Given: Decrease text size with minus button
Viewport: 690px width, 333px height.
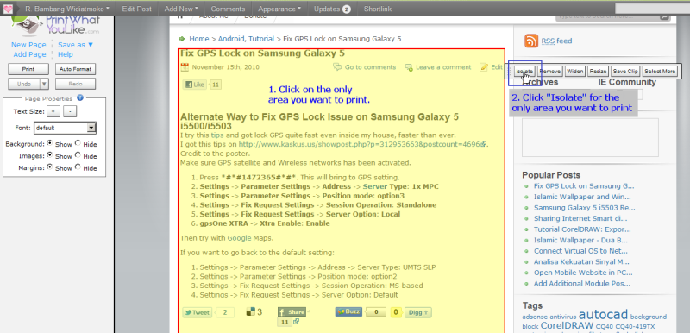Looking at the screenshot, I should pyautogui.click(x=70, y=112).
